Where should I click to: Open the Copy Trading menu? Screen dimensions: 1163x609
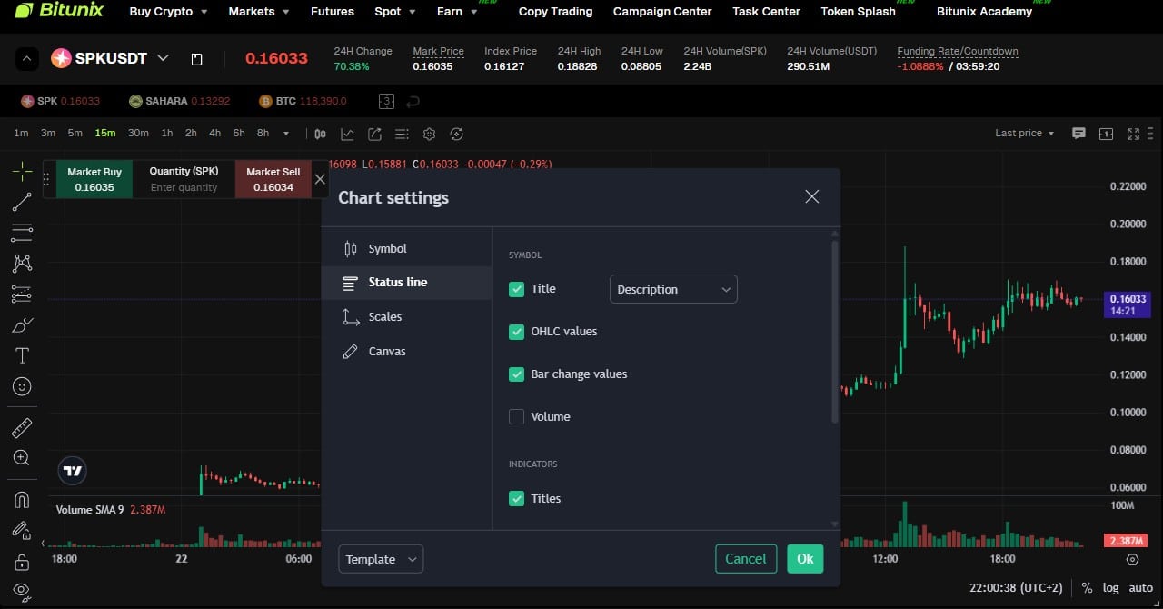click(x=555, y=12)
